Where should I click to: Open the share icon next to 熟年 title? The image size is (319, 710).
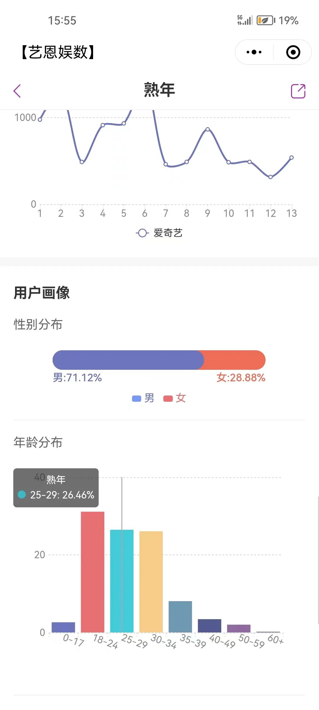pyautogui.click(x=298, y=90)
